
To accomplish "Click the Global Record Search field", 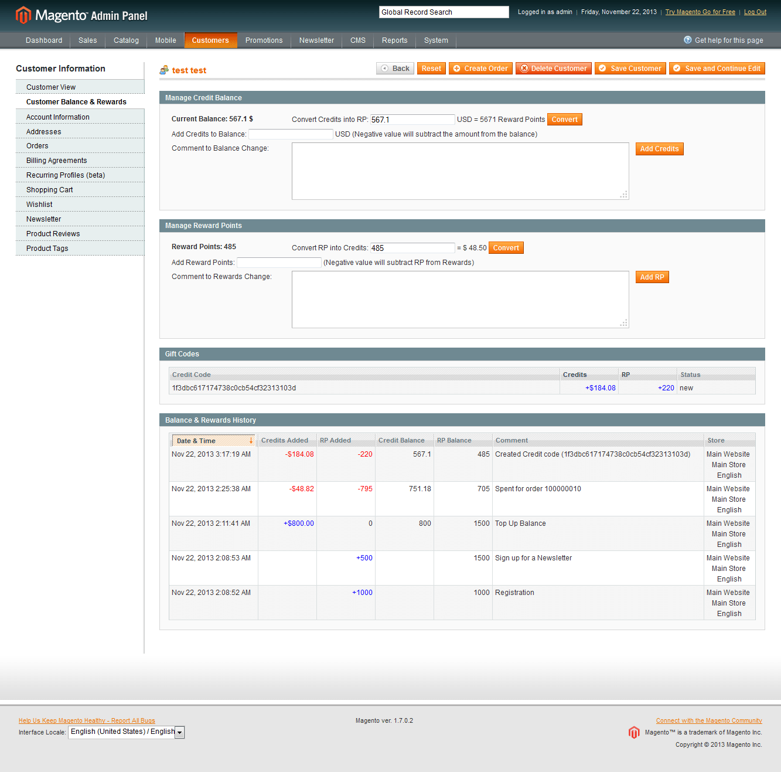I will (x=444, y=12).
